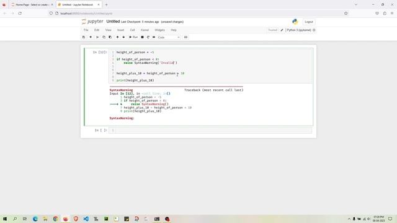Click the Python logo icon

tap(295, 22)
